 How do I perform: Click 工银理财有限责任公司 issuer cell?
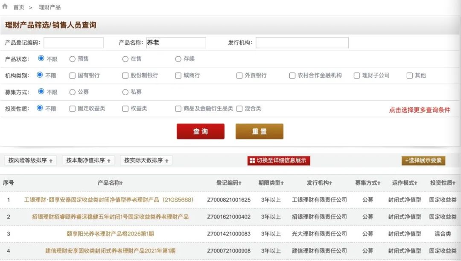coord(319,200)
